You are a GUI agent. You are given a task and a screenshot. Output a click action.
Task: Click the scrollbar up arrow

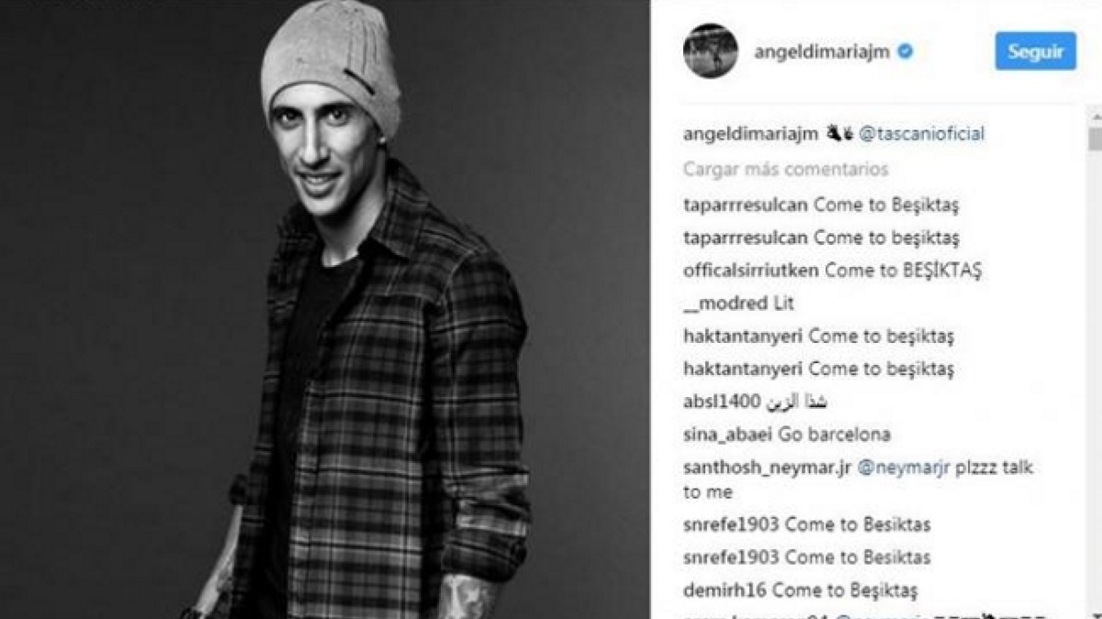click(x=1094, y=115)
